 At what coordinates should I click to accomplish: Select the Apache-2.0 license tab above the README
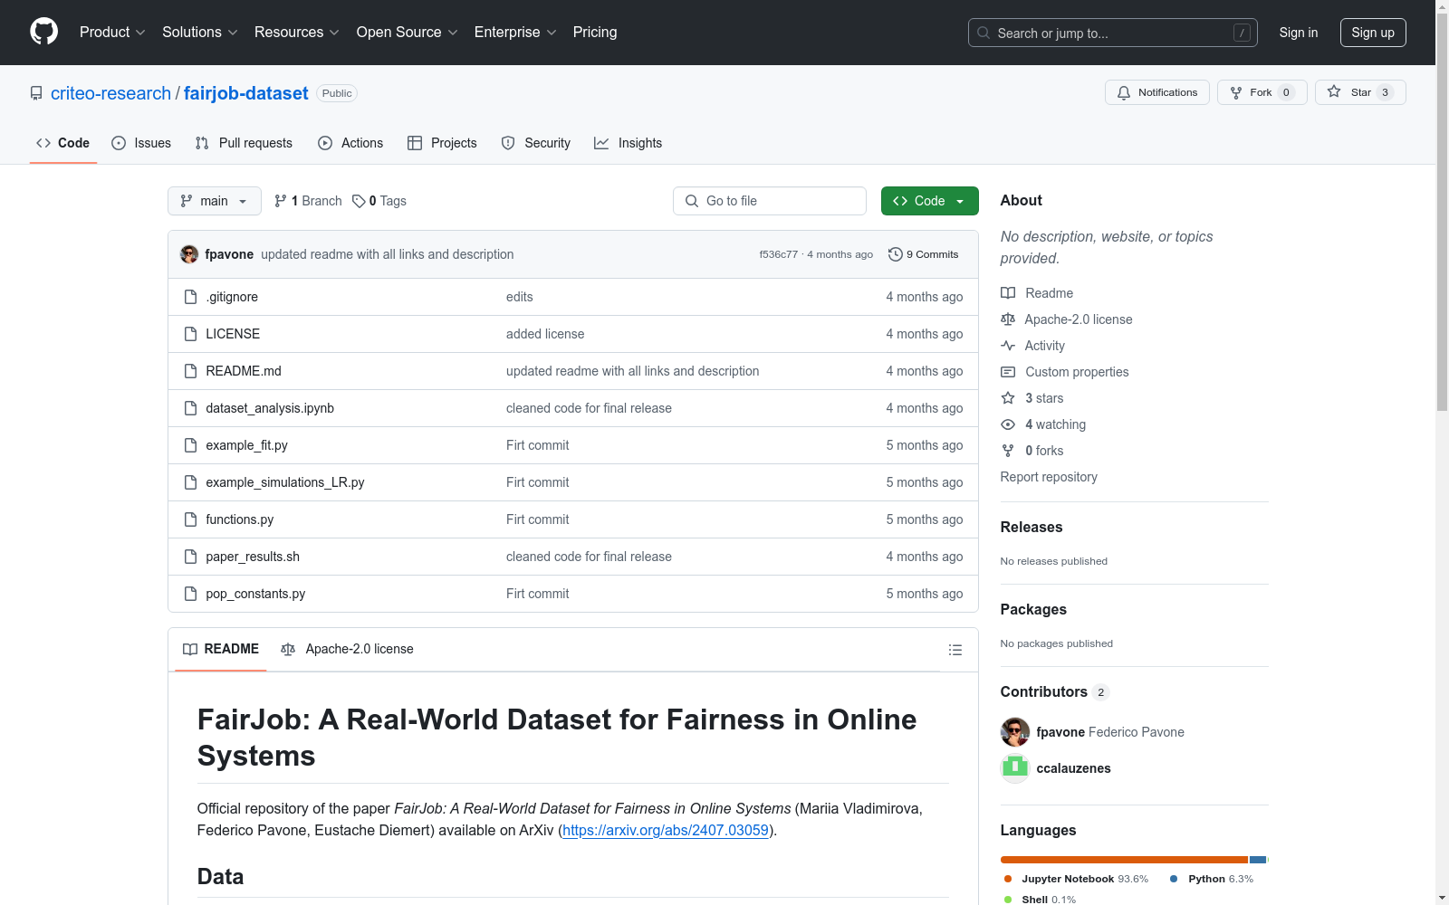click(x=347, y=649)
